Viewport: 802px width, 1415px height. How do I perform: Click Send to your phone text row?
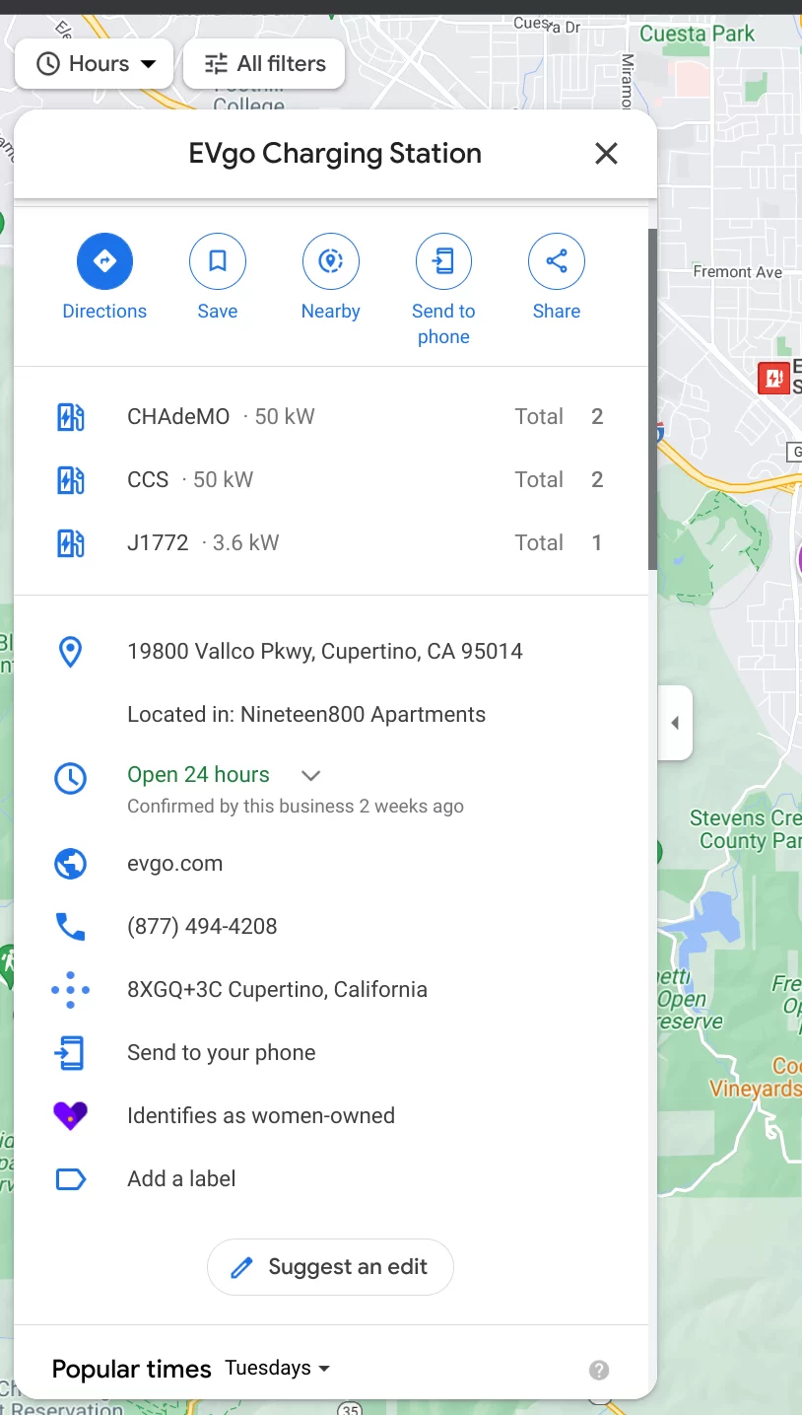222,1053
